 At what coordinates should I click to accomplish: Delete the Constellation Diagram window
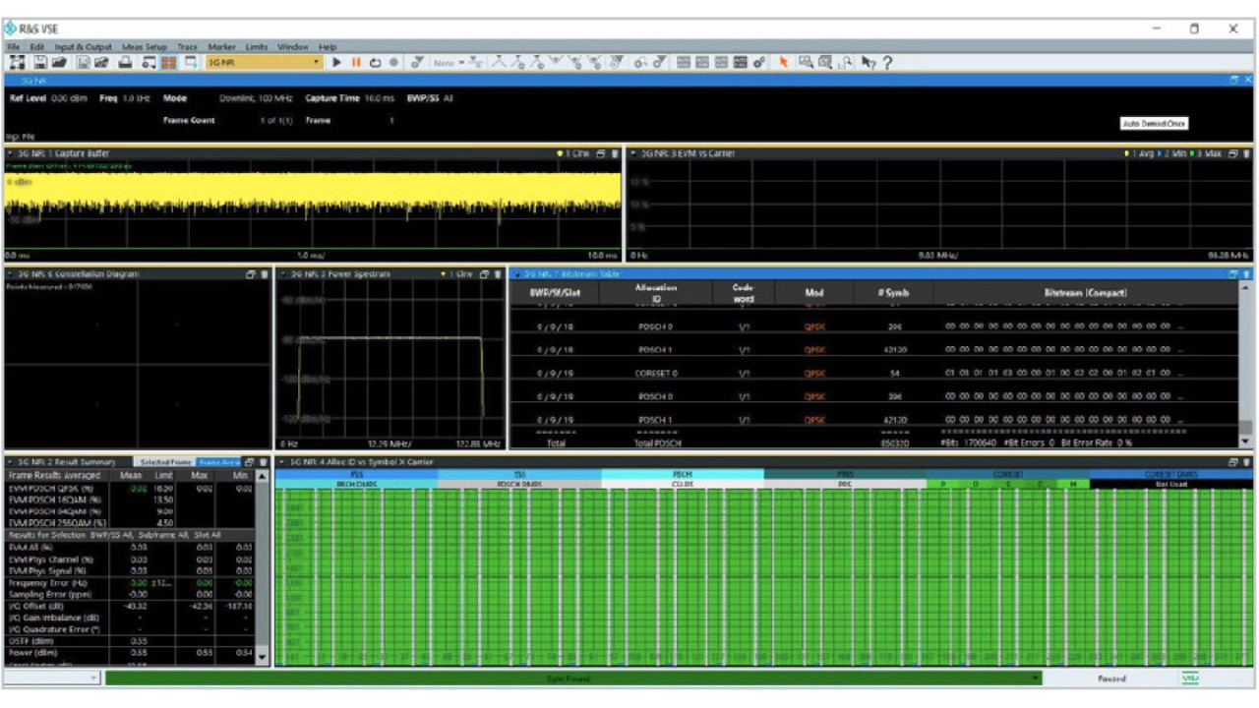pos(264,274)
